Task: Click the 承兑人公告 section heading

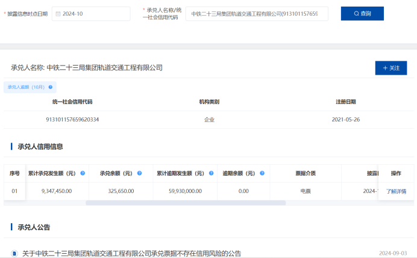Action: pos(34,227)
